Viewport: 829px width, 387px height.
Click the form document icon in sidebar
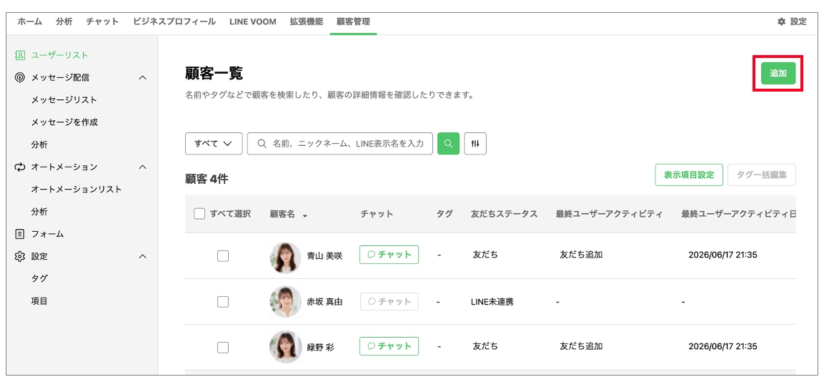pyautogui.click(x=19, y=233)
